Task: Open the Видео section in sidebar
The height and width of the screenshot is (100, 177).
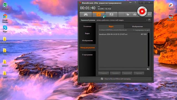Action: [x=87, y=33]
